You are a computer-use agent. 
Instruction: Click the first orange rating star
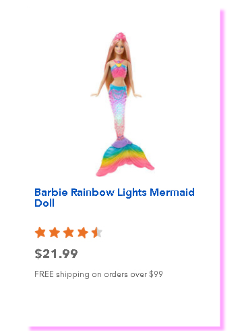(40, 232)
